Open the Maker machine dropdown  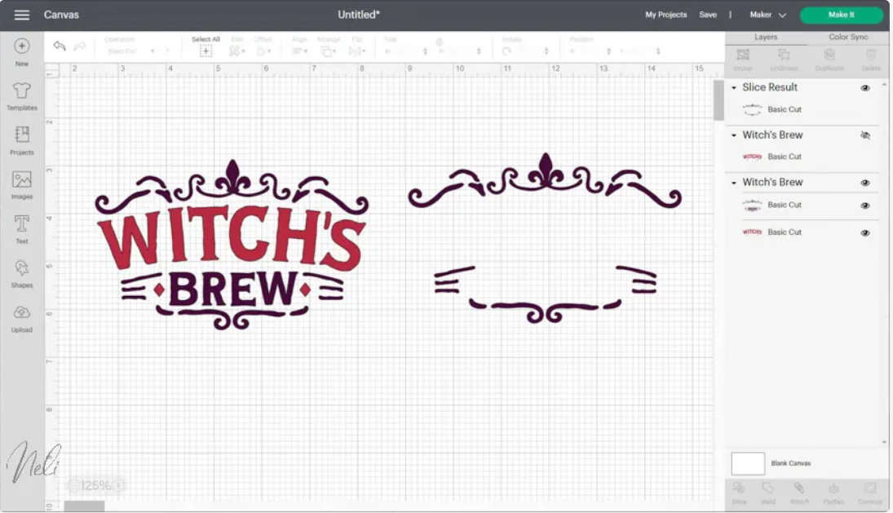click(767, 14)
